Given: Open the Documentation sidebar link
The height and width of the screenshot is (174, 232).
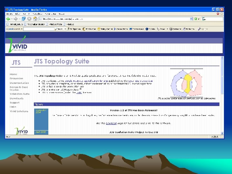Looking at the screenshot, I should click(x=19, y=83).
